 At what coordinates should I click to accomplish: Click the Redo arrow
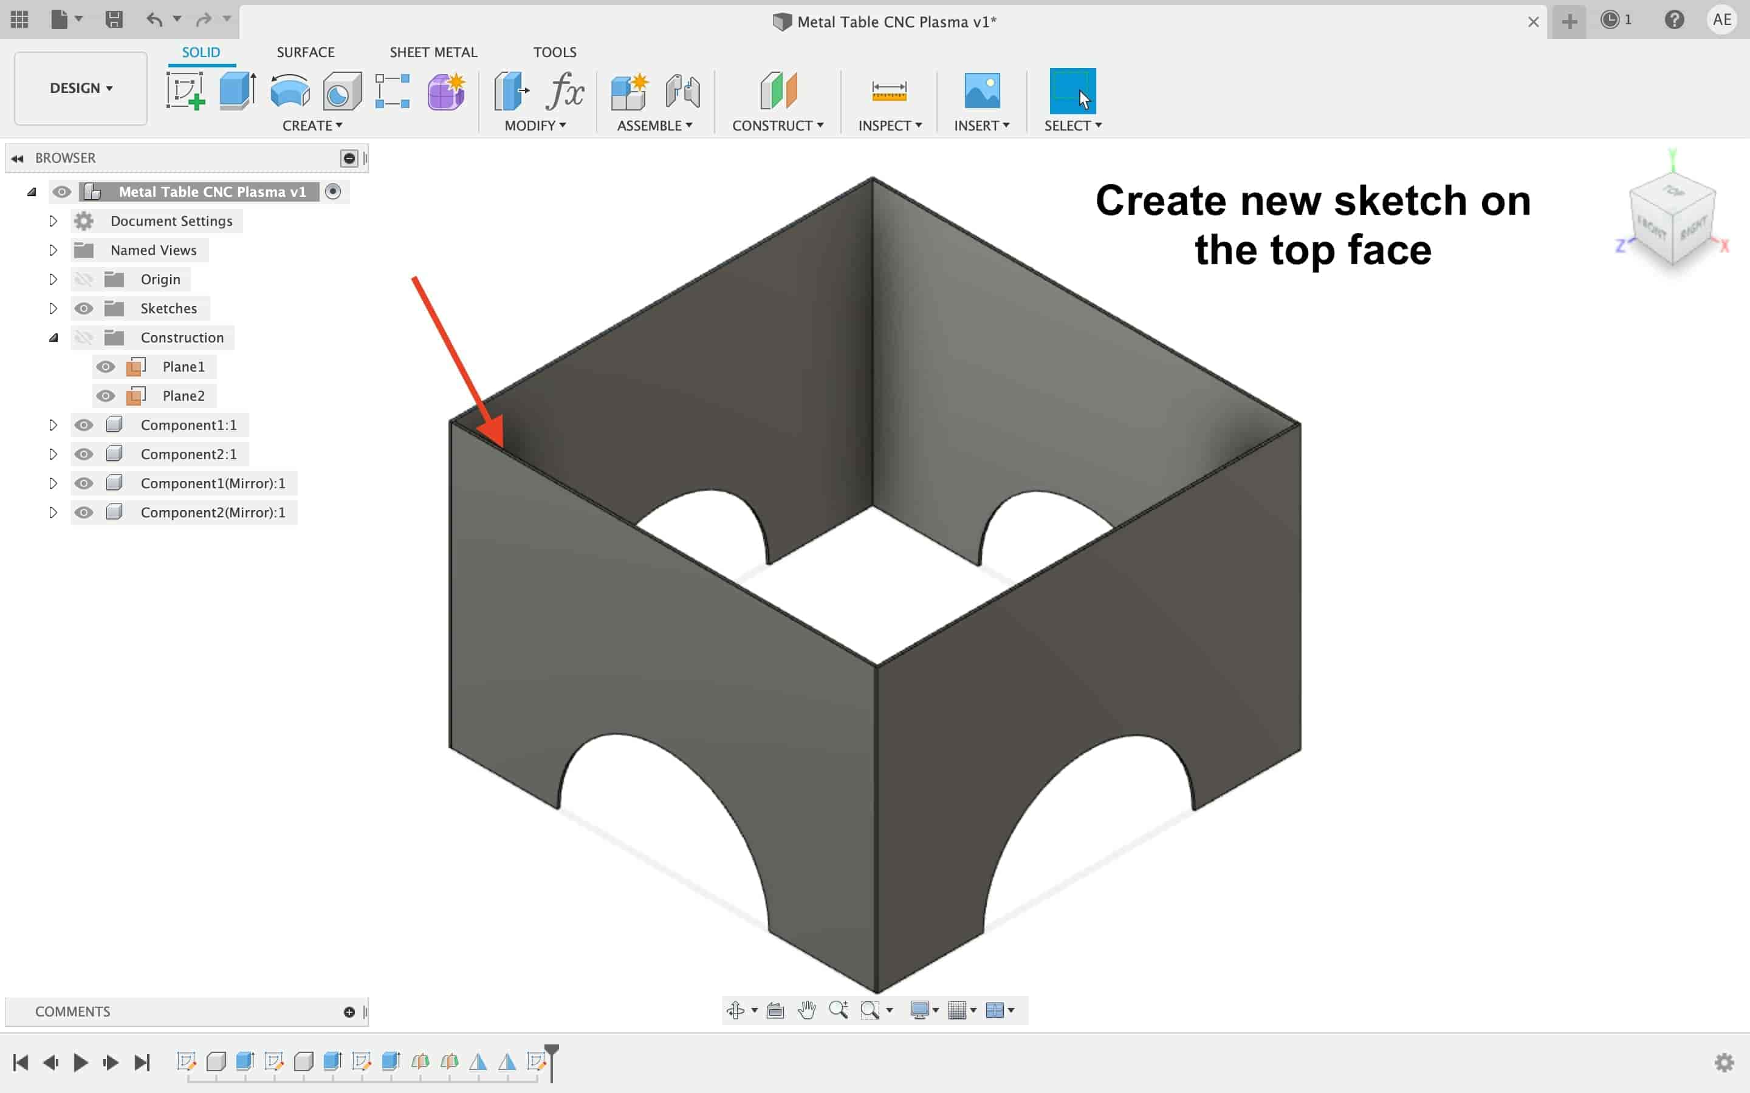pyautogui.click(x=204, y=19)
